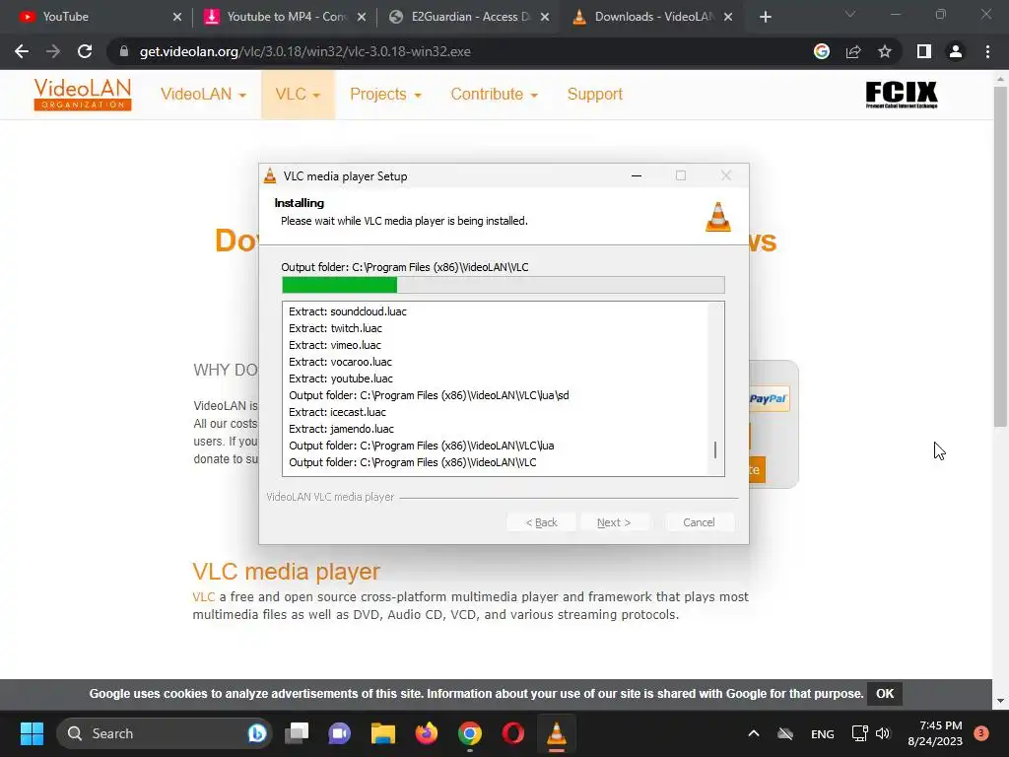Screen dimensions: 1009x757
Task: Click the address bar URL
Action: [x=305, y=51]
